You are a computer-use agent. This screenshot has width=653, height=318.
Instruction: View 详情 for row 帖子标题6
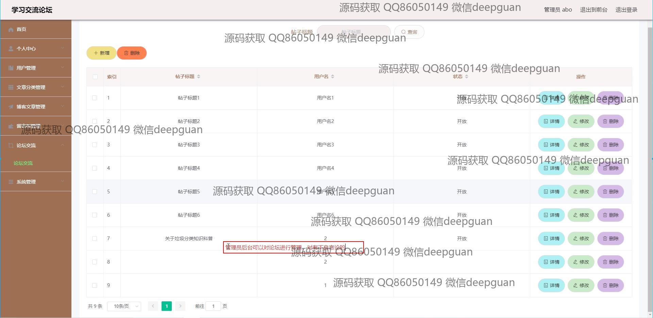551,215
